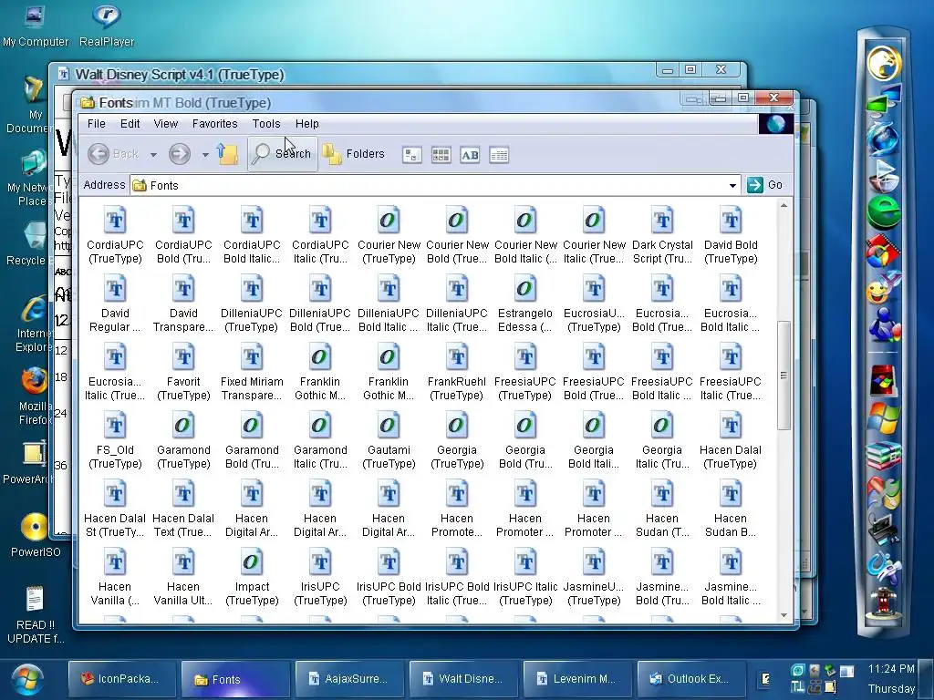The height and width of the screenshot is (700, 934).
Task: Toggle the Folders pane button
Action: pos(354,154)
